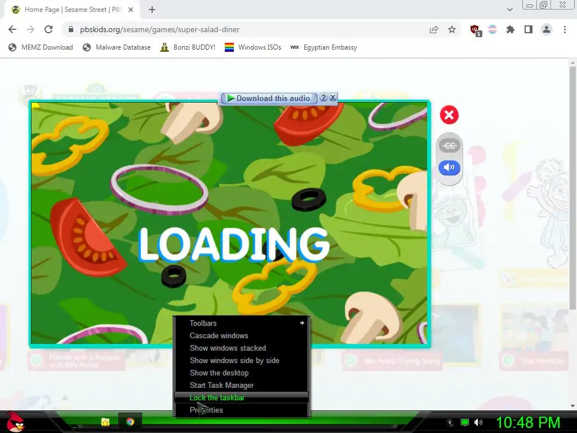577x433 pixels.
Task: Reload the Sesame Street game page
Action: point(48,29)
